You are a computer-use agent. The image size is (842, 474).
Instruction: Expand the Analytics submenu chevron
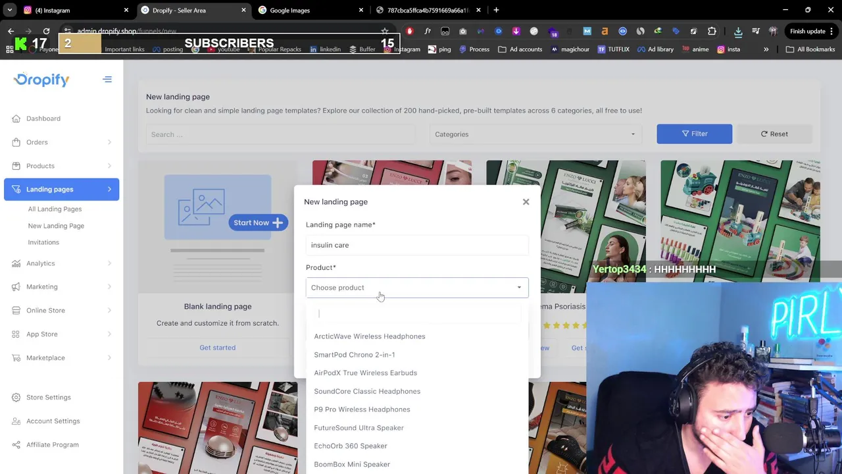(109, 263)
